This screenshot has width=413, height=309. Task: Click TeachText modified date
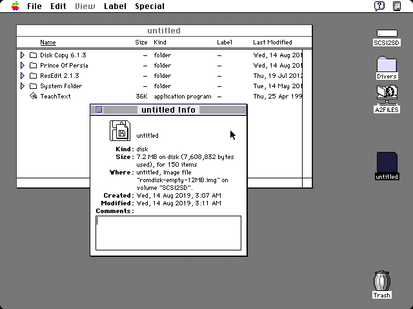277,97
